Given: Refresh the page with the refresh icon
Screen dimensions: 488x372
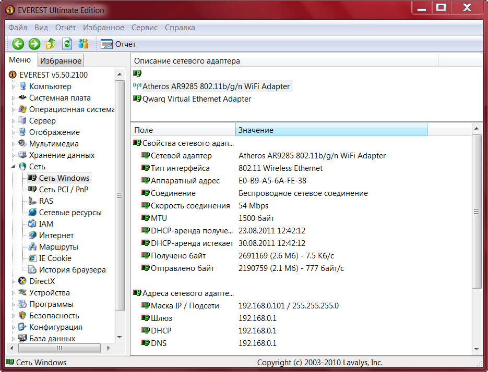Looking at the screenshot, I should point(67,44).
